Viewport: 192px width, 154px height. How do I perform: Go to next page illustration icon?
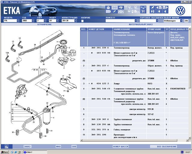(165, 8)
